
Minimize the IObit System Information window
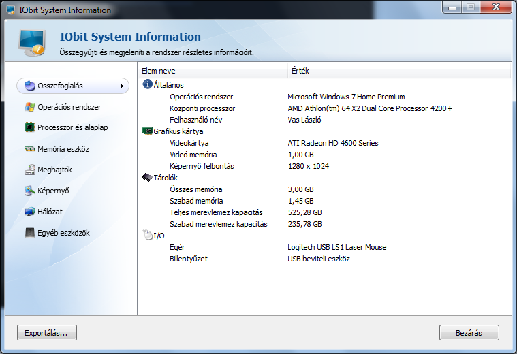point(452,7)
